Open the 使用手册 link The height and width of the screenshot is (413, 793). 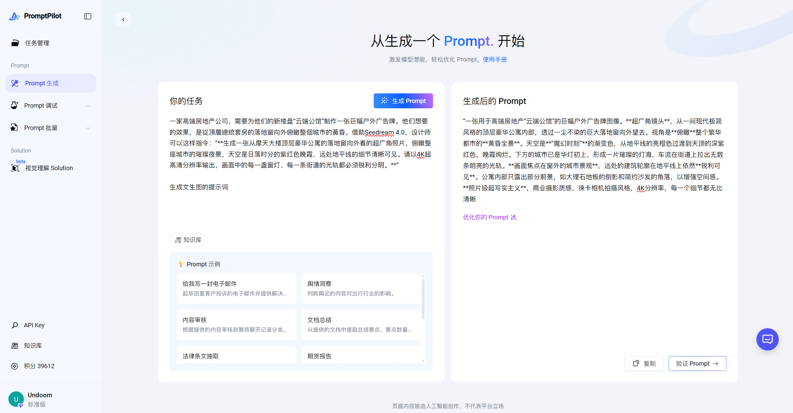click(495, 59)
